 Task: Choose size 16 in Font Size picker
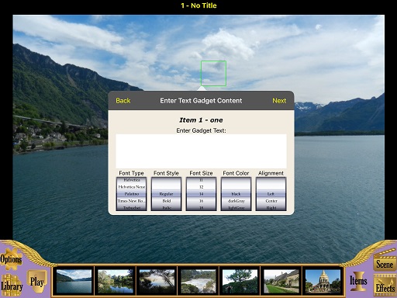coord(201,201)
